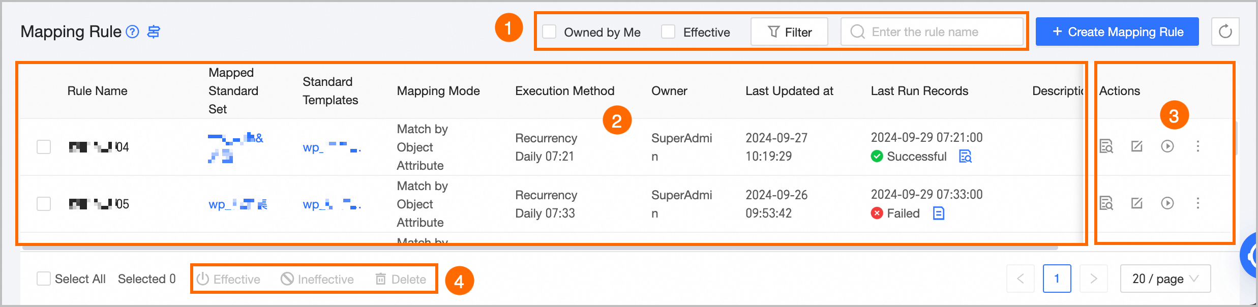Open more actions for rule ending 05

(1198, 203)
